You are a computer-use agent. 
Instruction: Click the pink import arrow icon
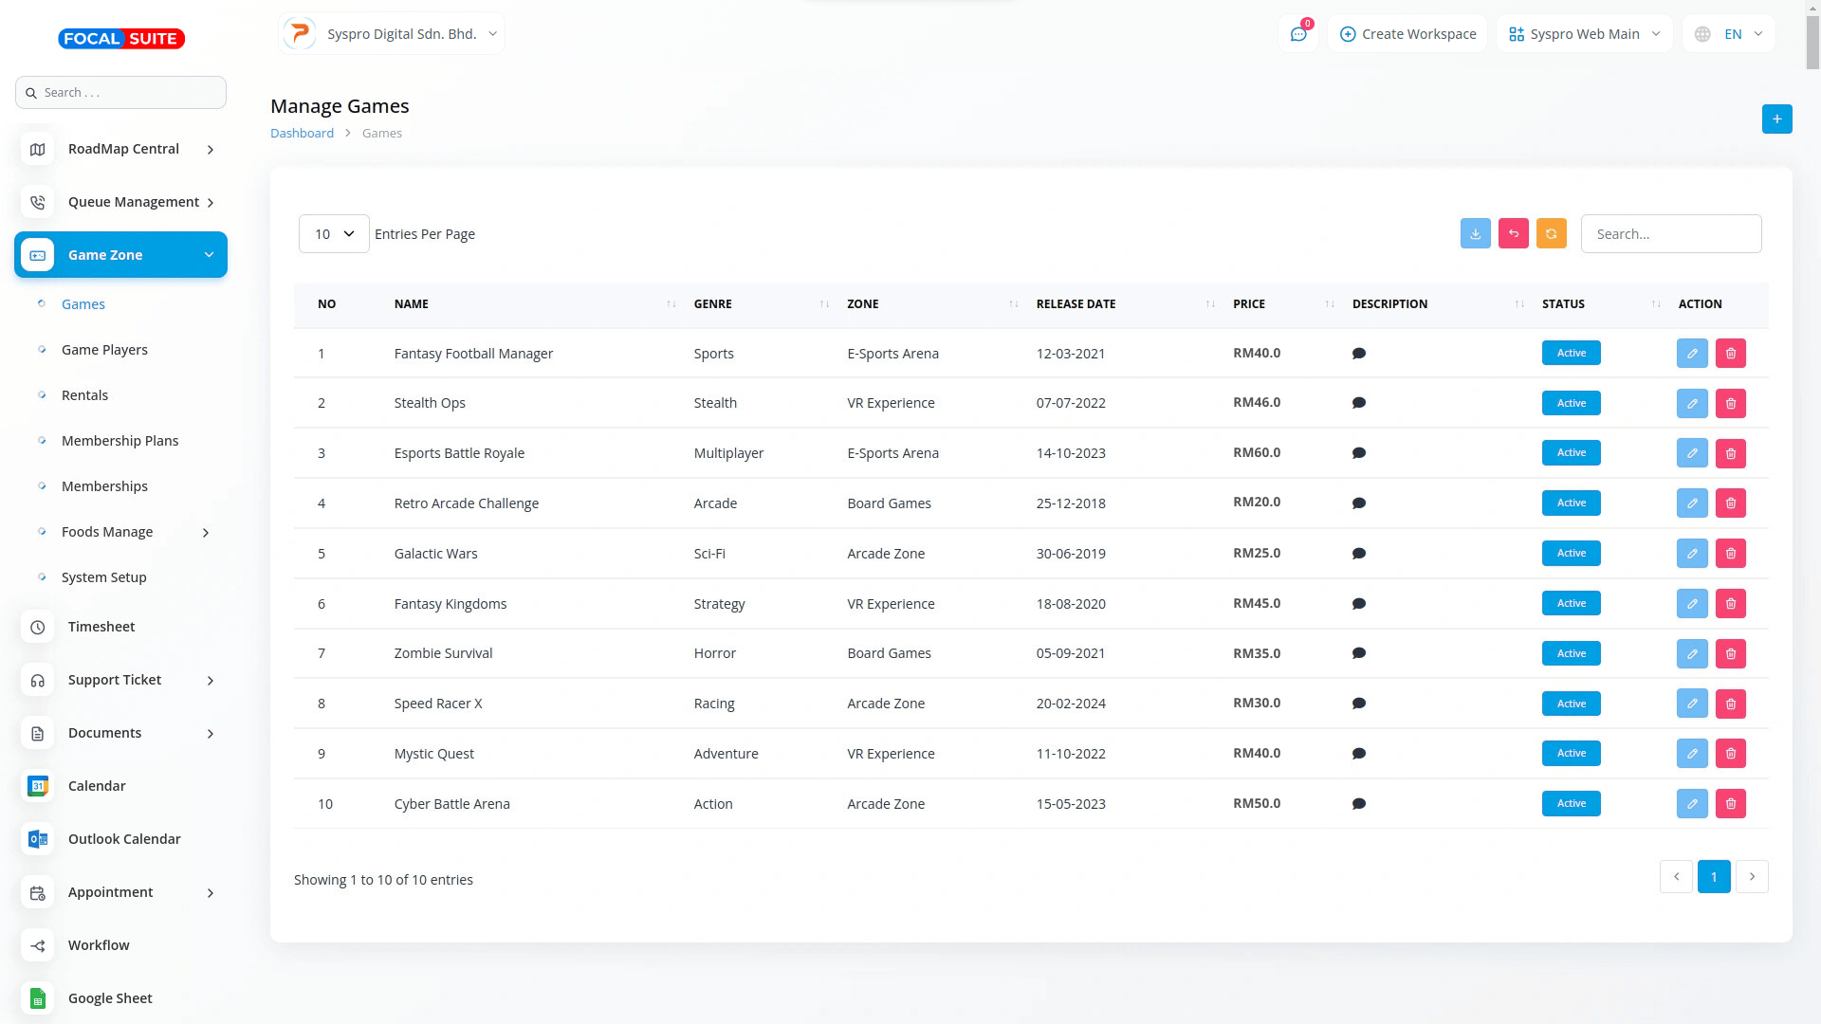[1513, 234]
